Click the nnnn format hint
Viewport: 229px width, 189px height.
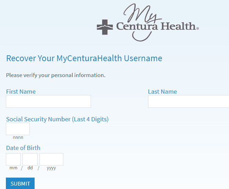(18, 138)
